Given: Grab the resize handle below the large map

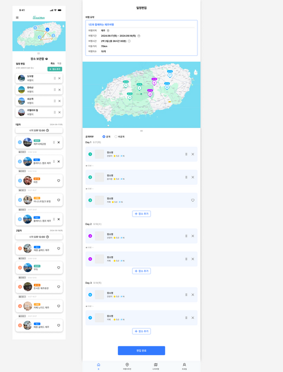Looking at the screenshot, I should (141, 131).
